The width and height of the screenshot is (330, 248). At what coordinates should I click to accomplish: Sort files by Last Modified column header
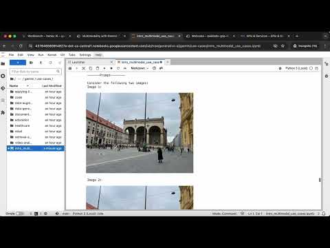point(52,85)
